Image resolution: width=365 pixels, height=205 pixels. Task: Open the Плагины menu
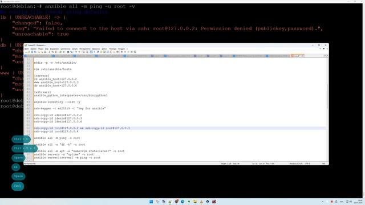pyautogui.click(x=113, y=49)
